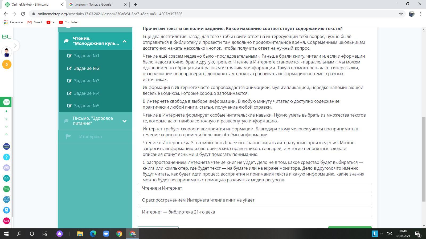This screenshot has width=426, height=239.
Task: Select answer "С распространением Интернета чтение книг не уйдет"
Action: [255, 200]
